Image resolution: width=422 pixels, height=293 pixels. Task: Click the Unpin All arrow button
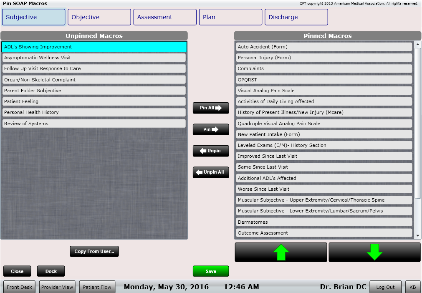[x=211, y=172]
